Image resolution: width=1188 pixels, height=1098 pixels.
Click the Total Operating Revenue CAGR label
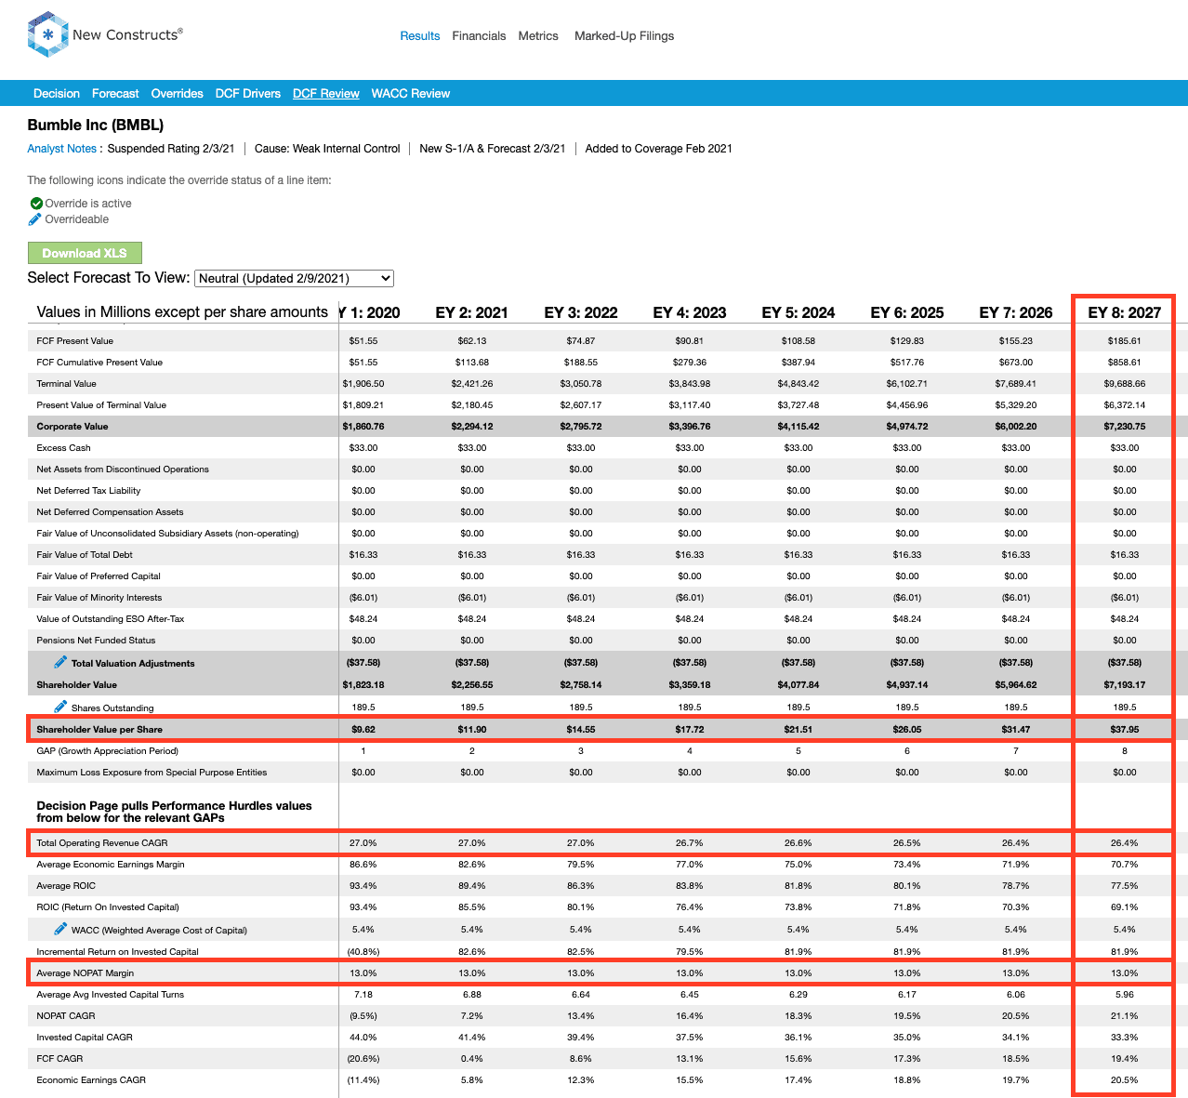(102, 843)
